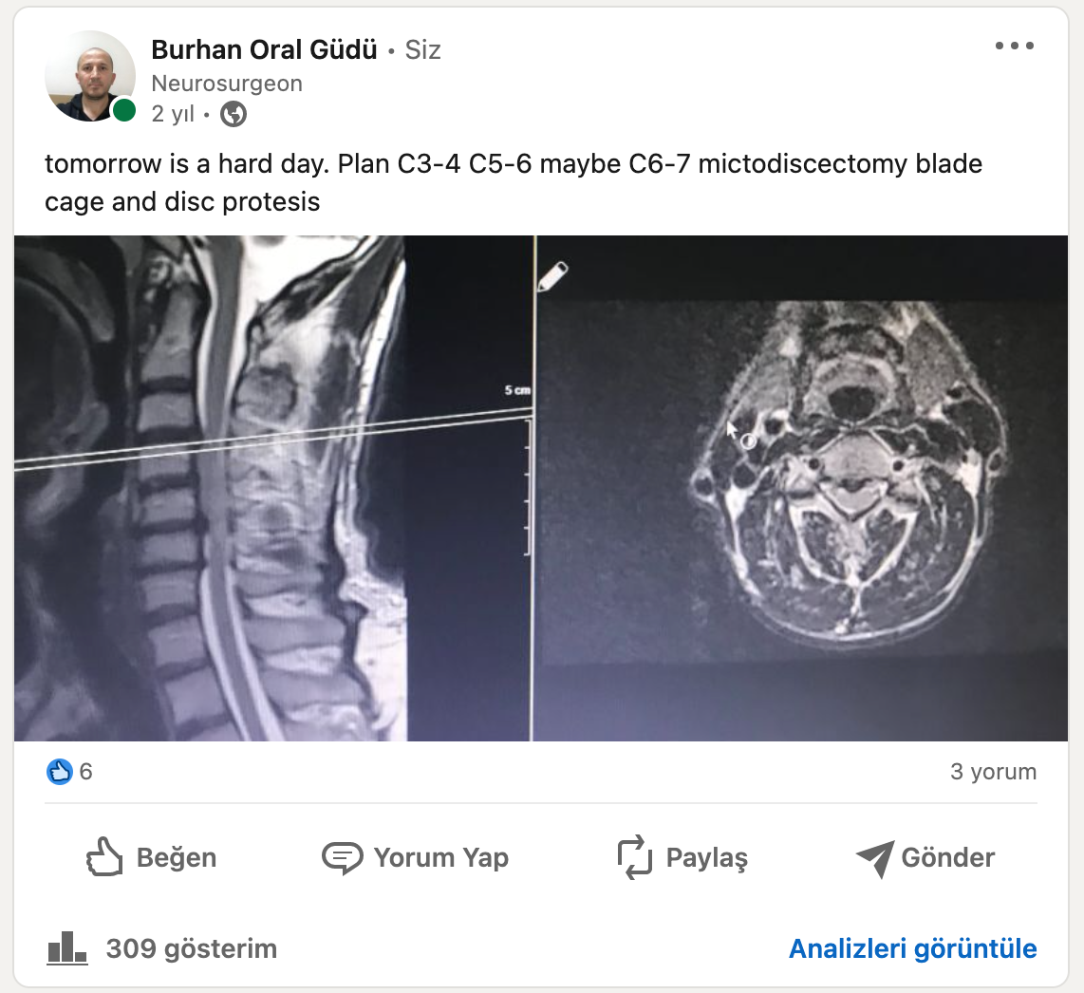This screenshot has height=993, width=1084.
Task: Open the 3 yorum comments link
Action: pyautogui.click(x=994, y=772)
